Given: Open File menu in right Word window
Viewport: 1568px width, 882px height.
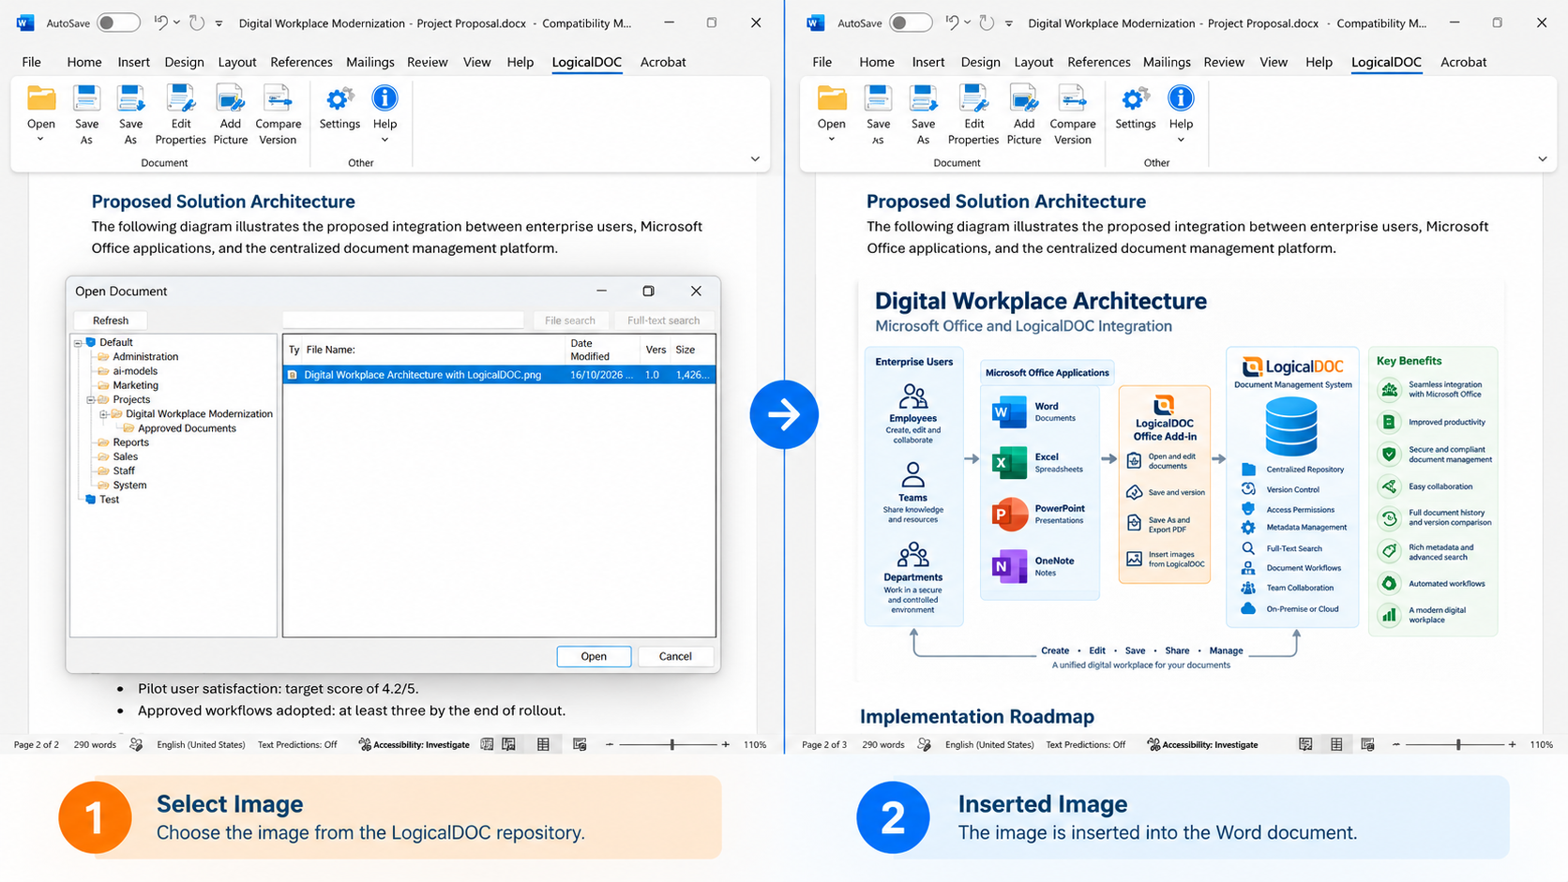Looking at the screenshot, I should tap(822, 62).
